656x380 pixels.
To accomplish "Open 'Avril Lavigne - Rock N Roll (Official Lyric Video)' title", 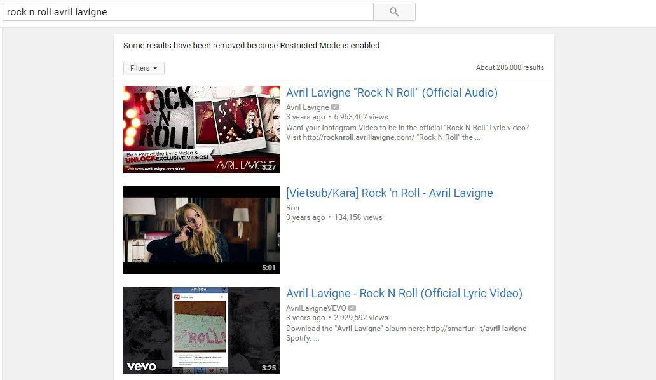I will click(404, 293).
